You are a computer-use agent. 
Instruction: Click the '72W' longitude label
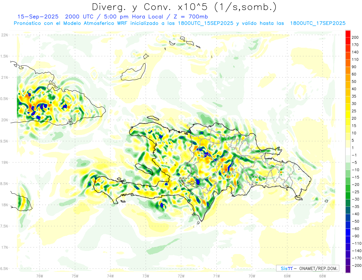(181, 276)
